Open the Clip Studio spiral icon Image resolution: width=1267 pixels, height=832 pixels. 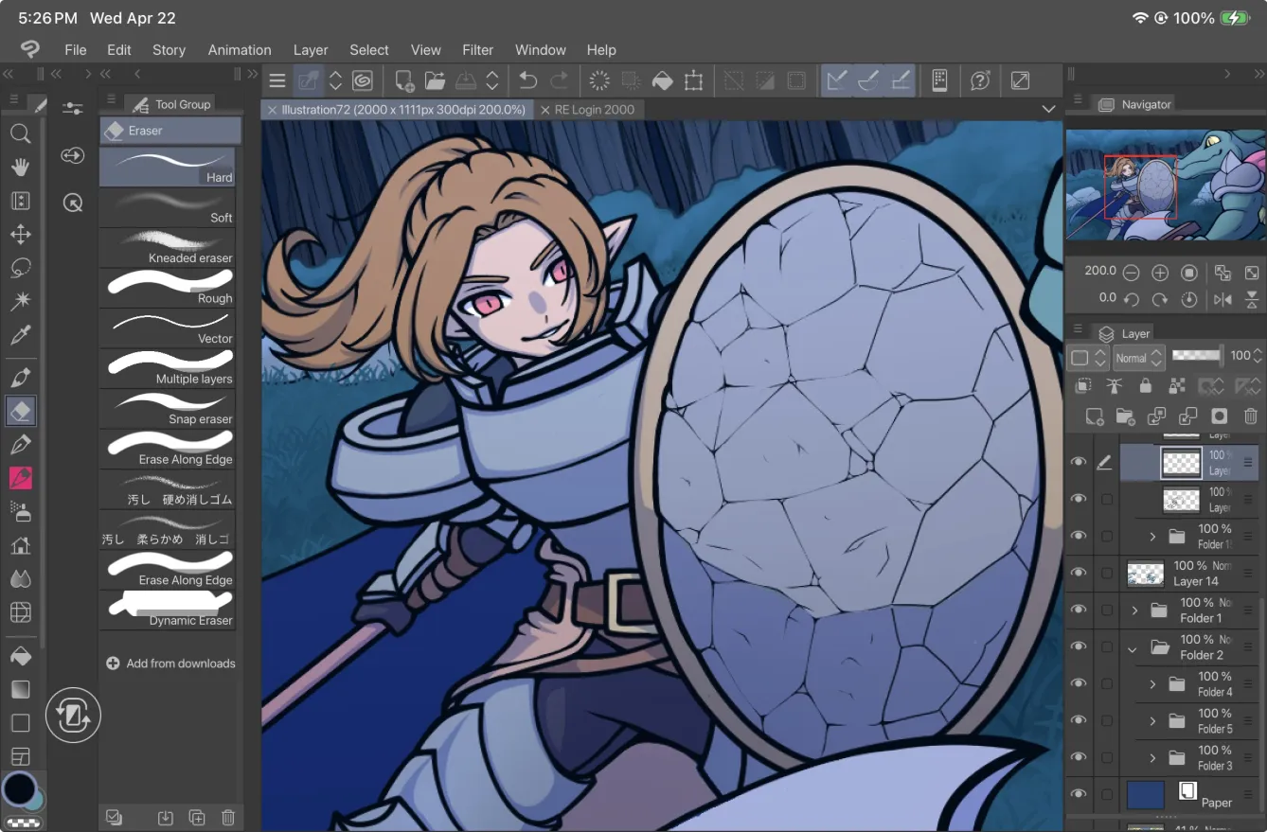[361, 80]
